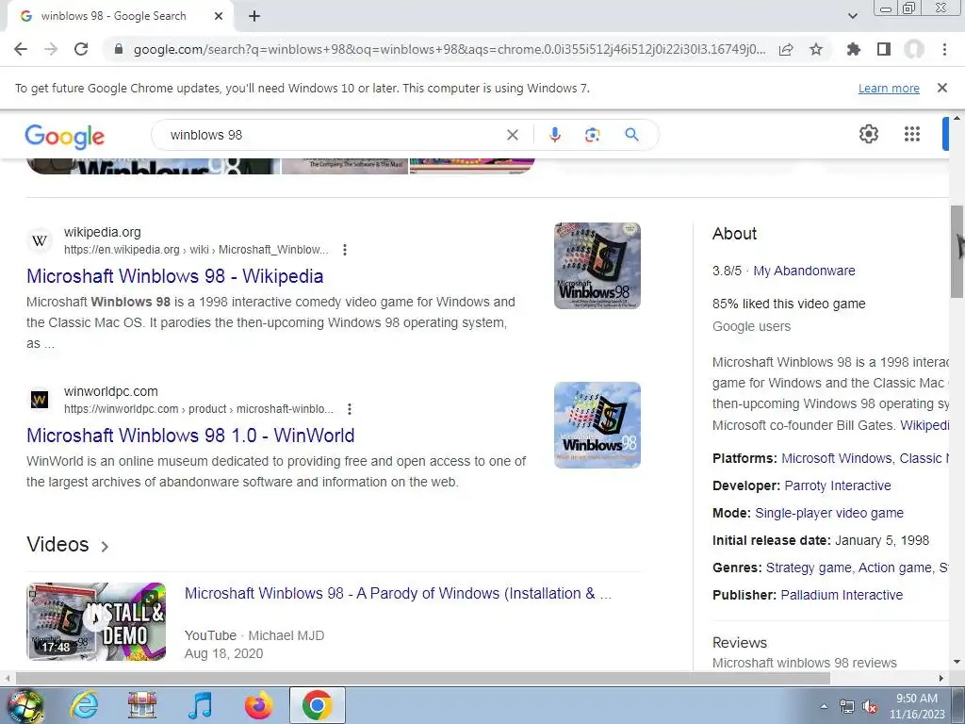The width and height of the screenshot is (965, 724).
Task: Submit search with the magnifier icon
Action: click(x=631, y=134)
